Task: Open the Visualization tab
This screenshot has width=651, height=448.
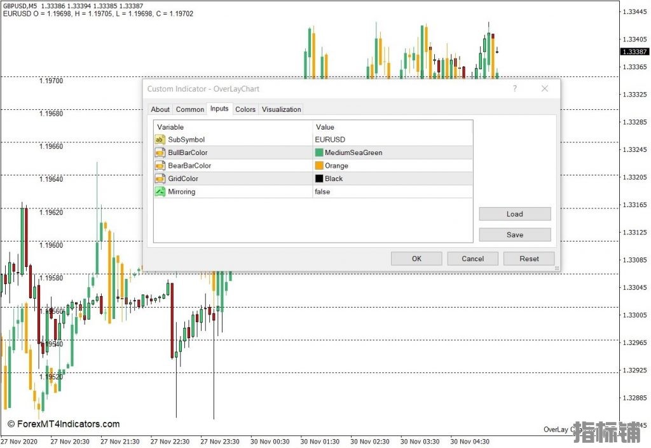Action: click(281, 109)
